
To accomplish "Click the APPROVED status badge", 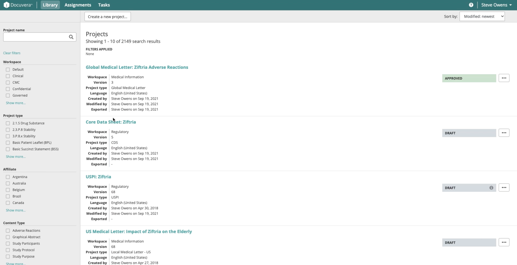I will pyautogui.click(x=469, y=78).
